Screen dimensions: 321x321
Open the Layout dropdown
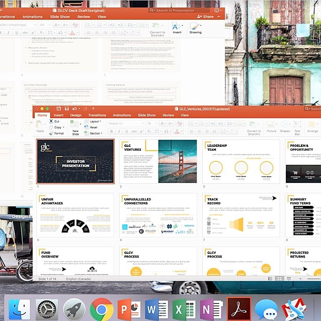coord(93,121)
